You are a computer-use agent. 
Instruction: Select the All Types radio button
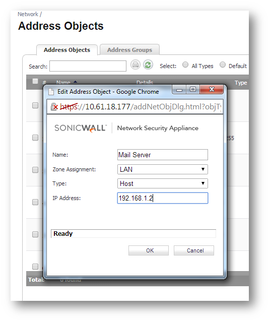(185, 65)
